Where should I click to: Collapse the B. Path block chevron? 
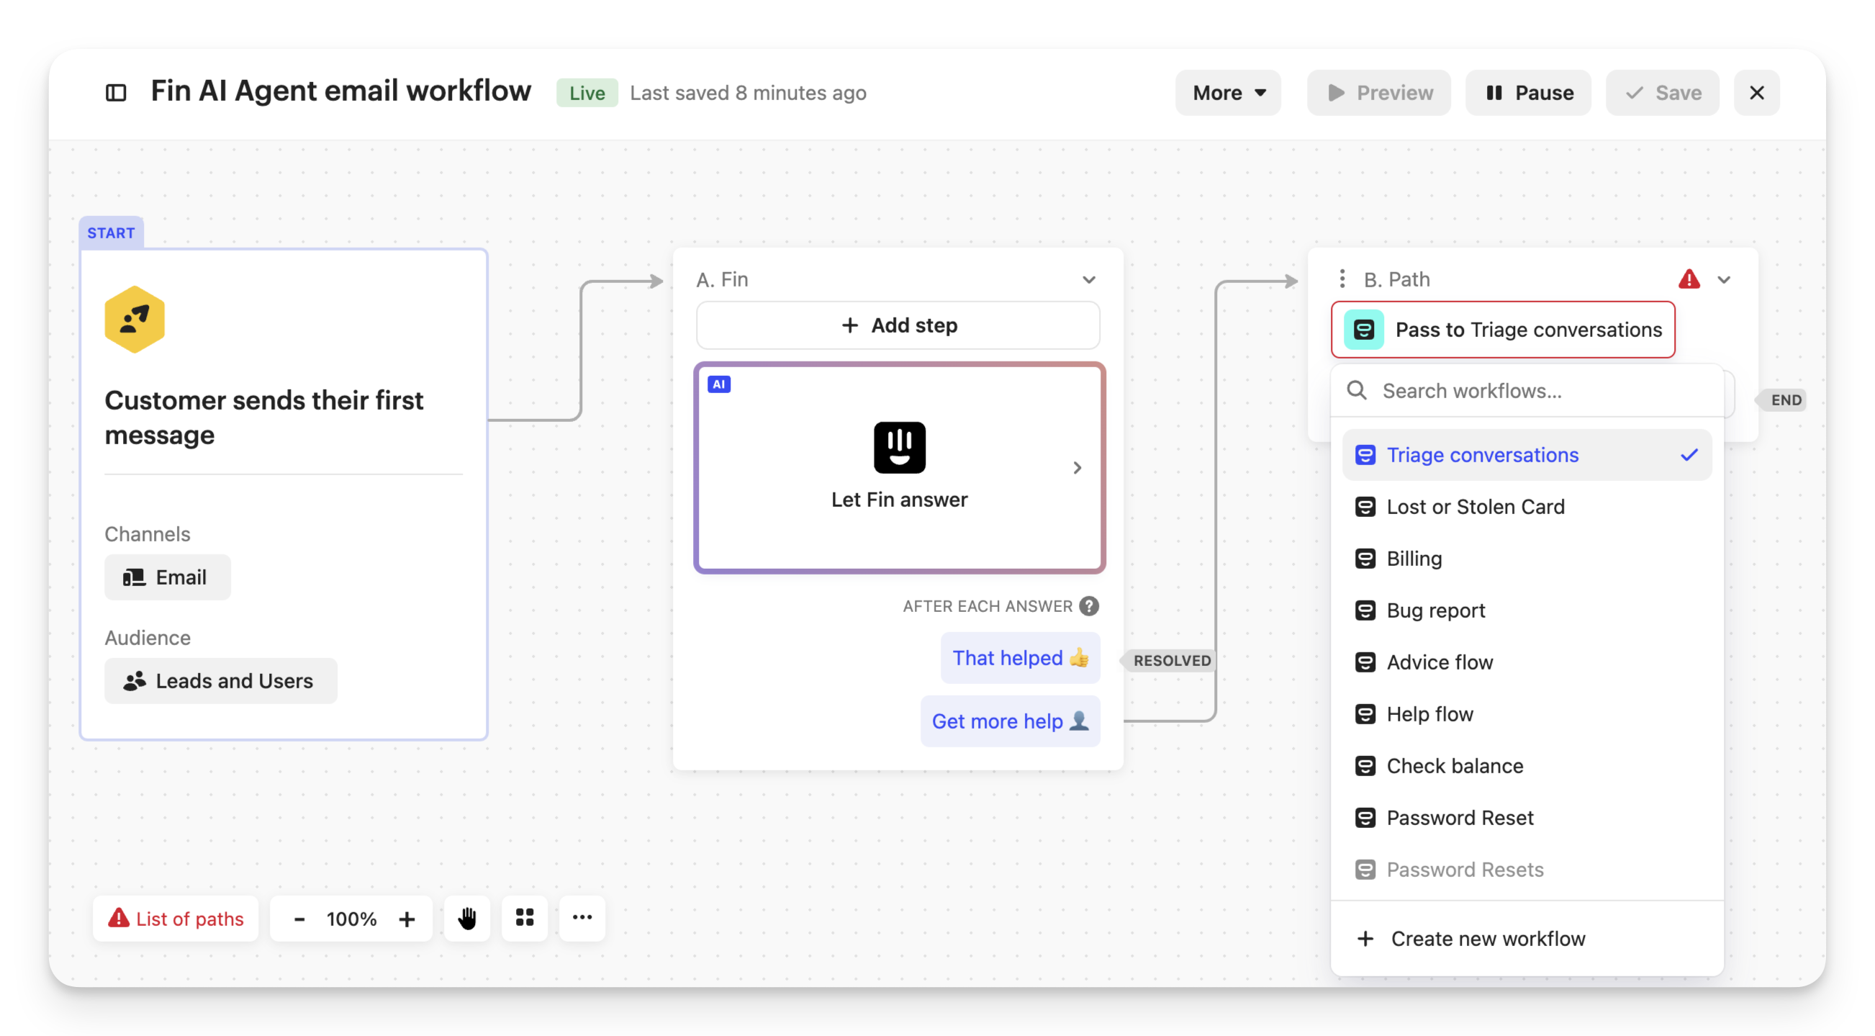(1723, 279)
